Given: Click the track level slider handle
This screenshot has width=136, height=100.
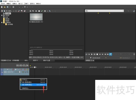Looking at the screenshot, I should point(20,72).
